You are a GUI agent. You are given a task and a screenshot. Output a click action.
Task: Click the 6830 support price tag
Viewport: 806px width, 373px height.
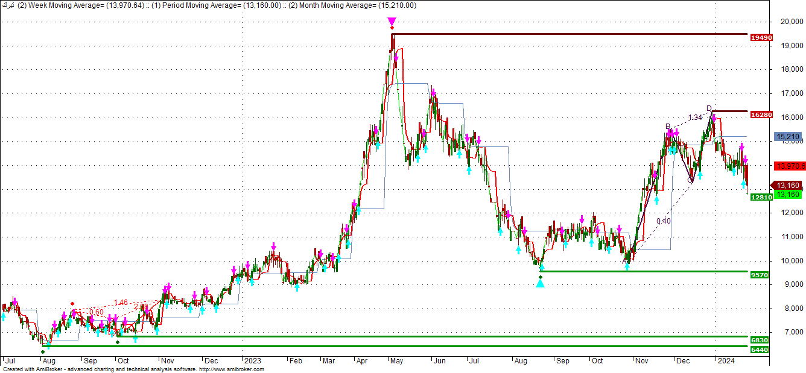(760, 340)
